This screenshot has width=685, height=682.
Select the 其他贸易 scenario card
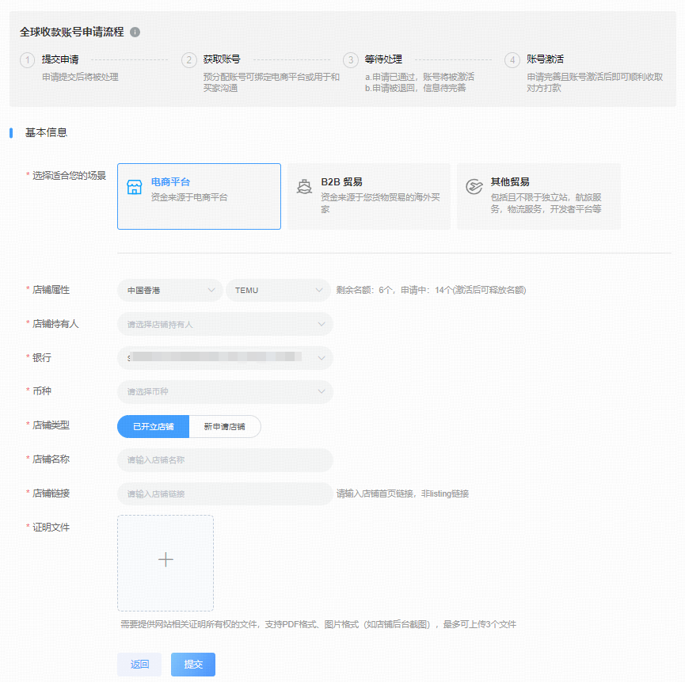tap(538, 196)
